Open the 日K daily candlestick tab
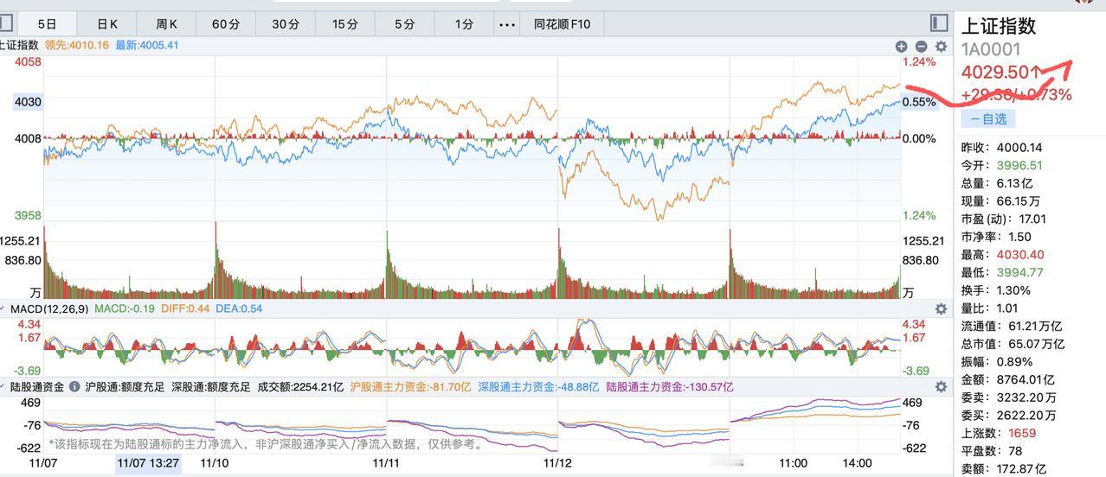1106x477 pixels. pyautogui.click(x=107, y=24)
